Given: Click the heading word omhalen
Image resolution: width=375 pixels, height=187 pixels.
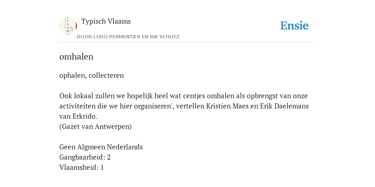Looking at the screenshot, I should click(x=76, y=57).
